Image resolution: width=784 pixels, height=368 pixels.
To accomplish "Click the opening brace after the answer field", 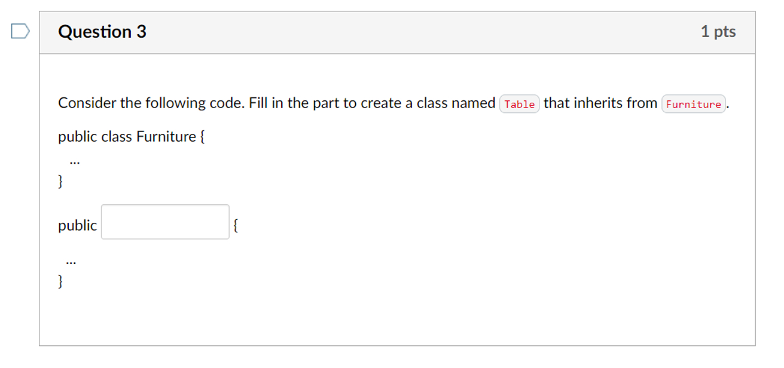I will (x=235, y=225).
